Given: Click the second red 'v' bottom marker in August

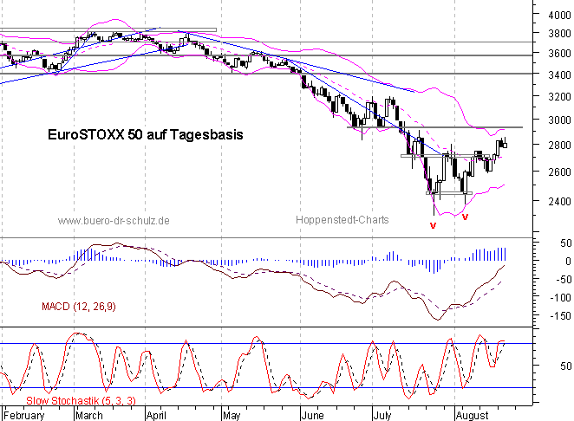Looking at the screenshot, I should click(465, 217).
